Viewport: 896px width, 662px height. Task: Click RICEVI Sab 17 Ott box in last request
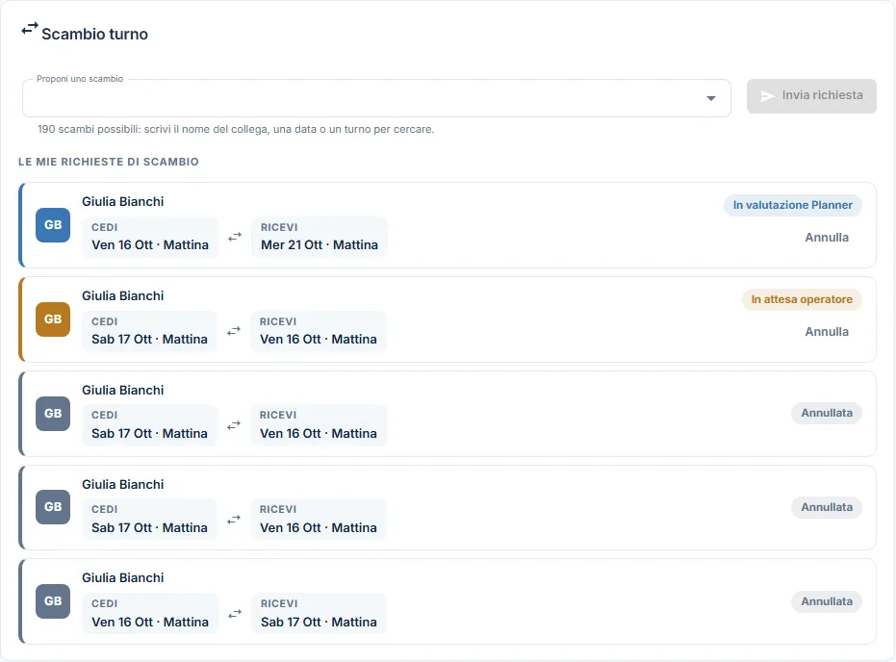[319, 614]
